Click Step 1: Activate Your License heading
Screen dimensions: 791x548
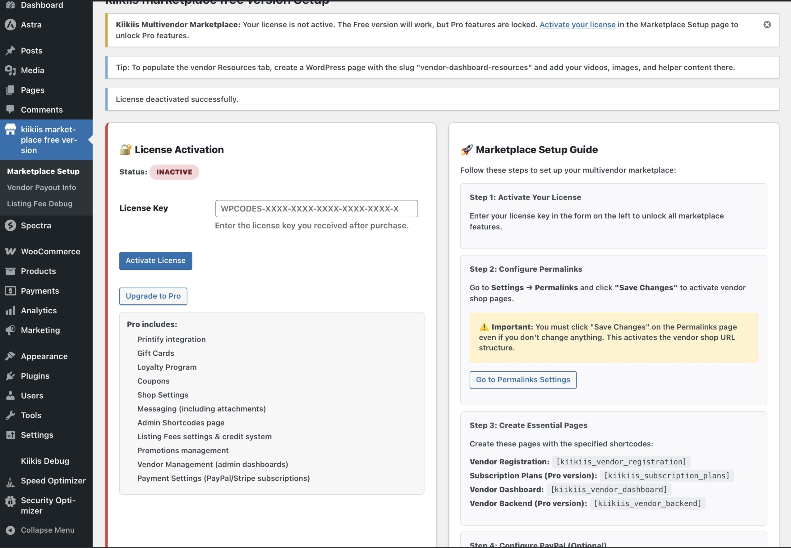point(525,197)
